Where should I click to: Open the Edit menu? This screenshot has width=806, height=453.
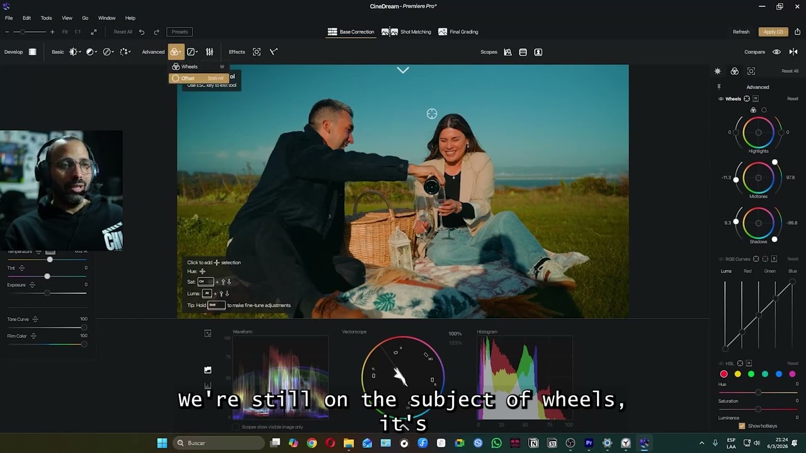(26, 18)
